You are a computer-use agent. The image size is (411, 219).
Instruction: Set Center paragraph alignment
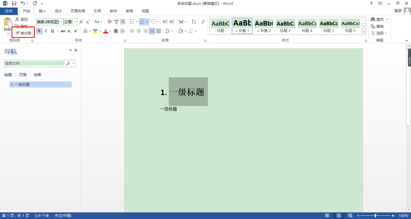pos(139,31)
